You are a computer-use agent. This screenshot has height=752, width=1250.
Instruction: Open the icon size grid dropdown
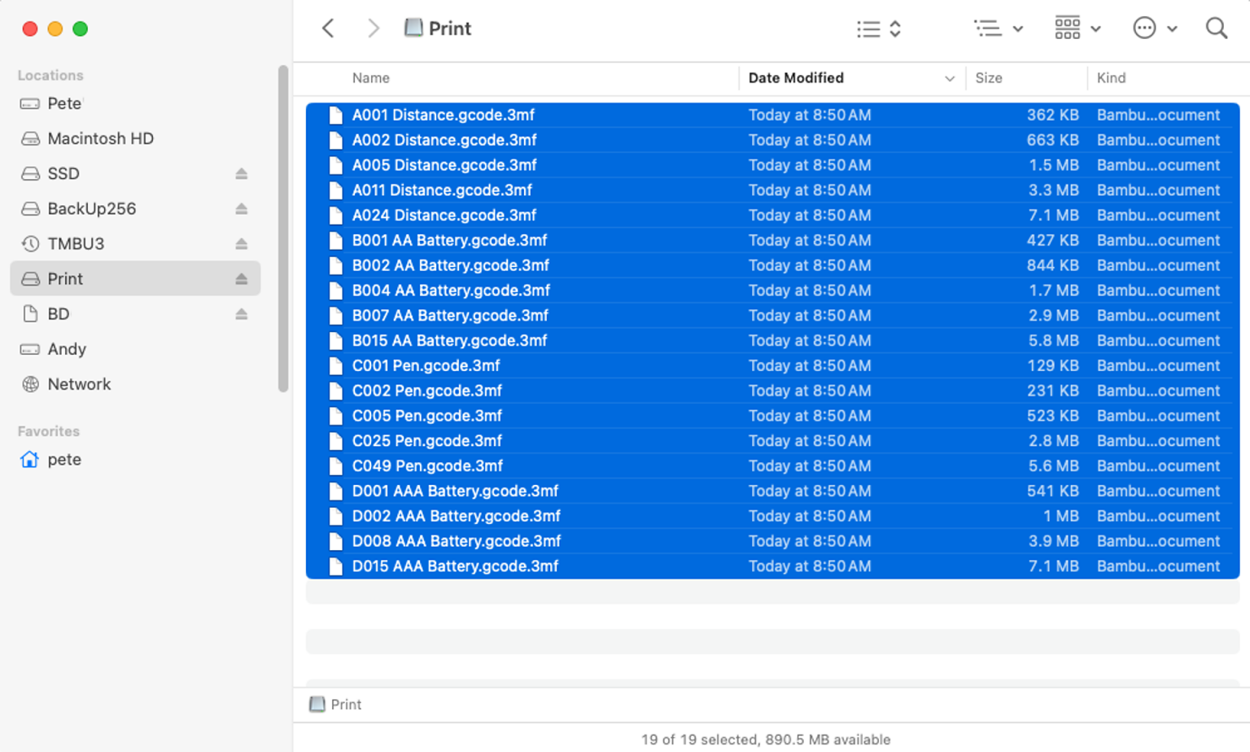[1077, 28]
